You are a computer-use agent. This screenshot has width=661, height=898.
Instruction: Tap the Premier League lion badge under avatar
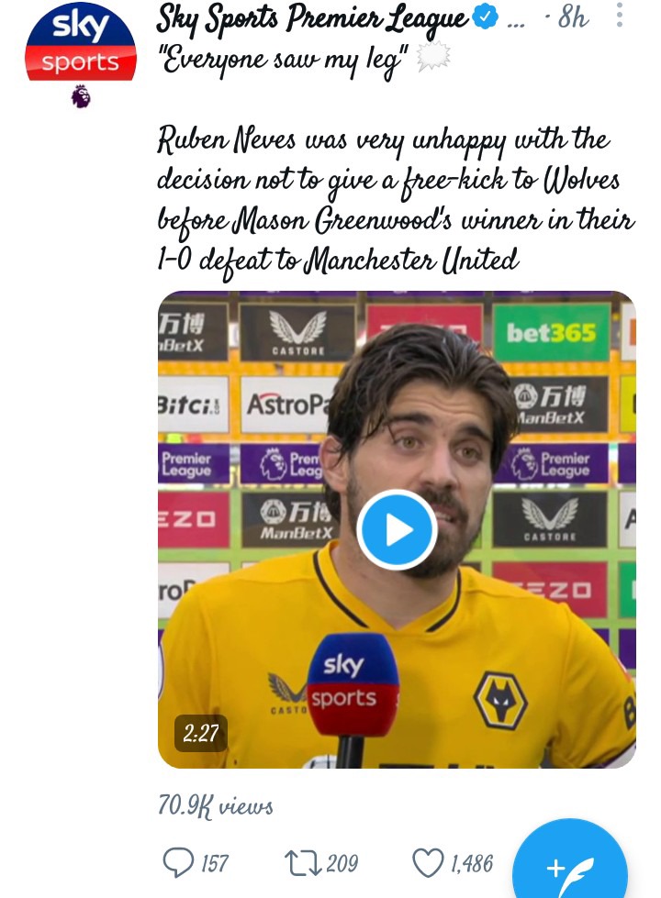81,96
